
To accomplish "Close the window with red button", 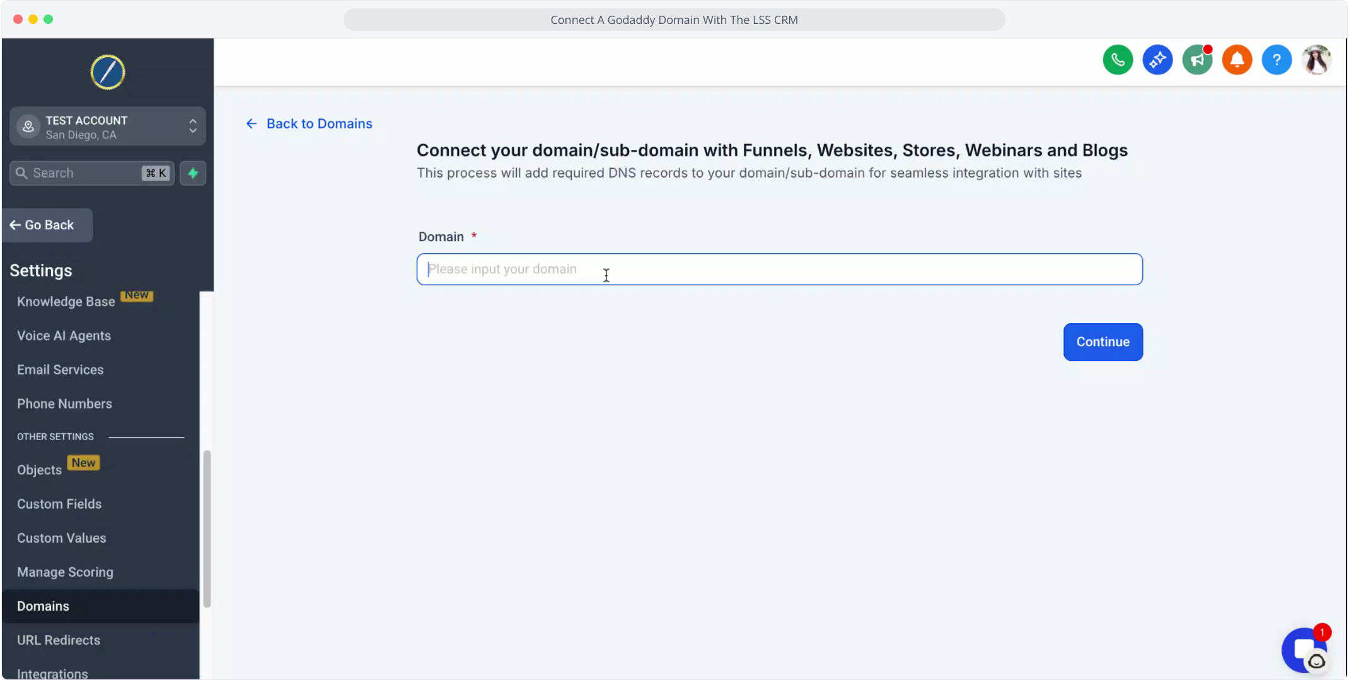I will pyautogui.click(x=18, y=20).
